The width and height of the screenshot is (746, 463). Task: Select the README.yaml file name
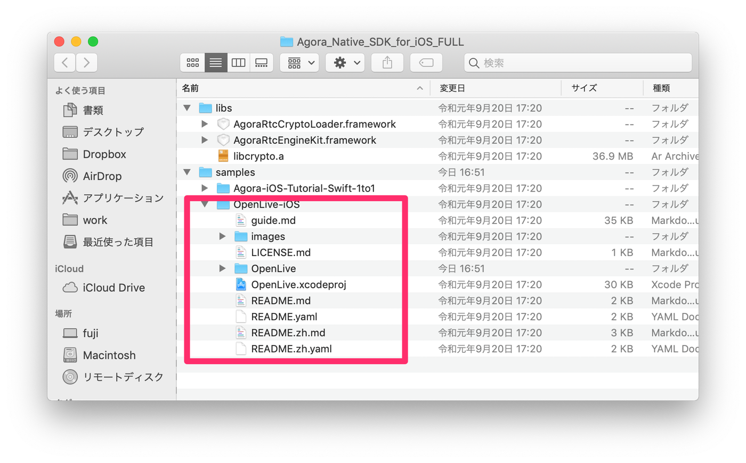[x=284, y=317]
